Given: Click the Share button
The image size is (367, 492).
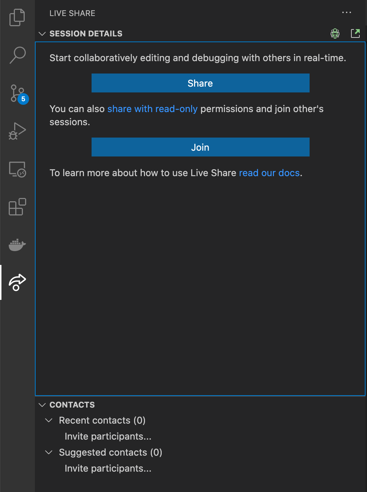Looking at the screenshot, I should 200,83.
